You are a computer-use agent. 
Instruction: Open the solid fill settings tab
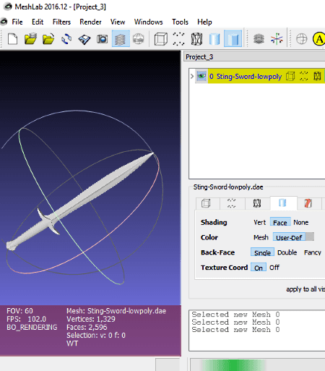click(283, 203)
